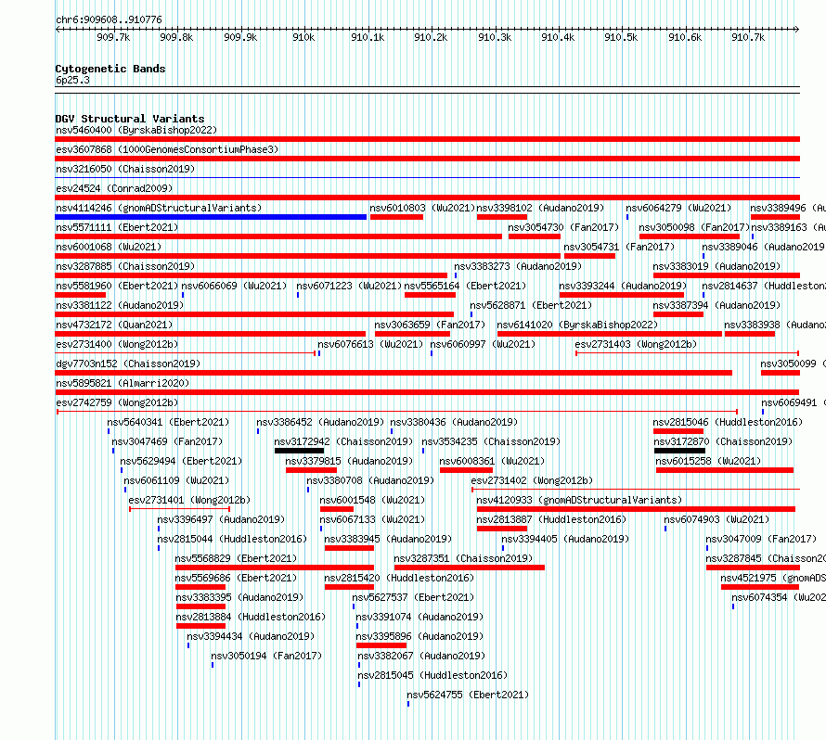
Task: Open variant nsv5460400 (ByrskaBishop2022) label
Action: 136,130
